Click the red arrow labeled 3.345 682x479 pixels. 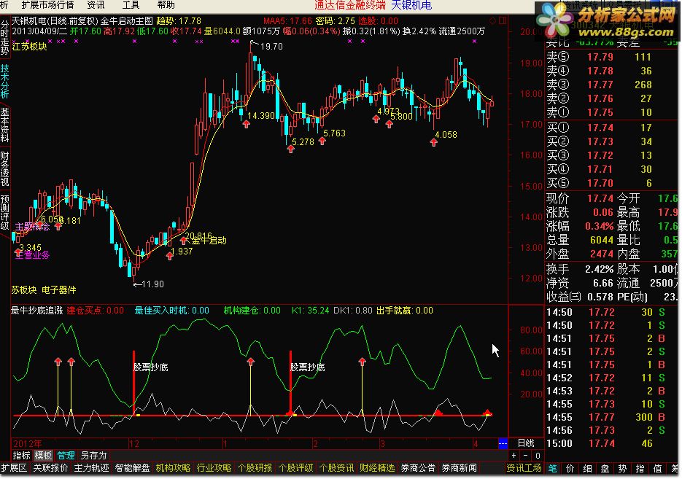pos(18,252)
